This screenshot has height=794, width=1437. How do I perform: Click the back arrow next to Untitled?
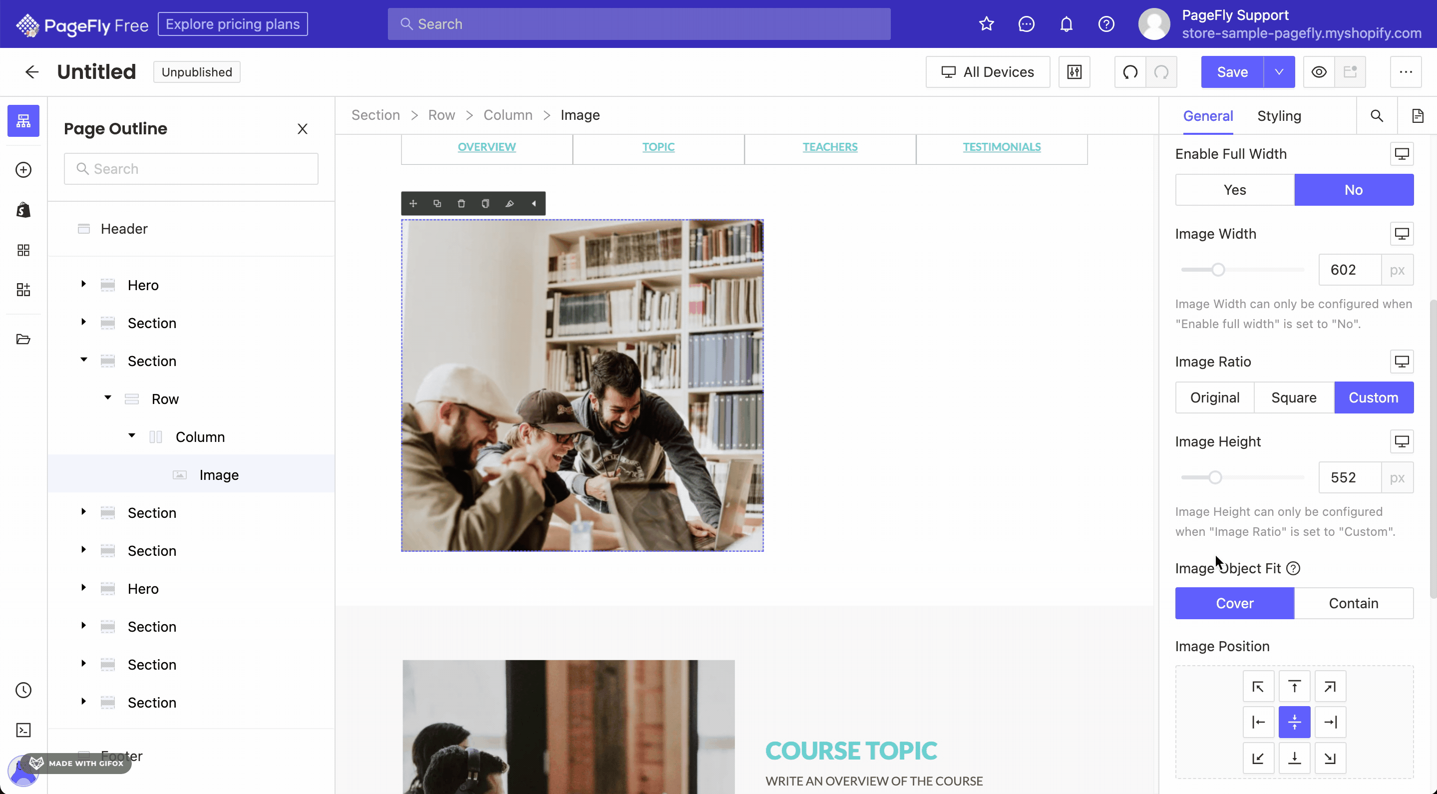tap(32, 72)
